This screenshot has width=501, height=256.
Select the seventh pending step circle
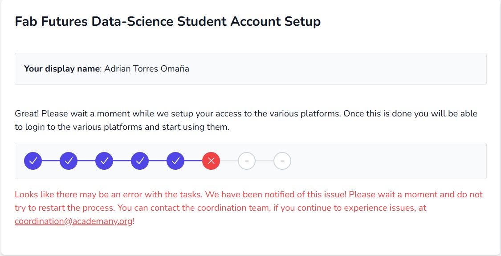[247, 161]
